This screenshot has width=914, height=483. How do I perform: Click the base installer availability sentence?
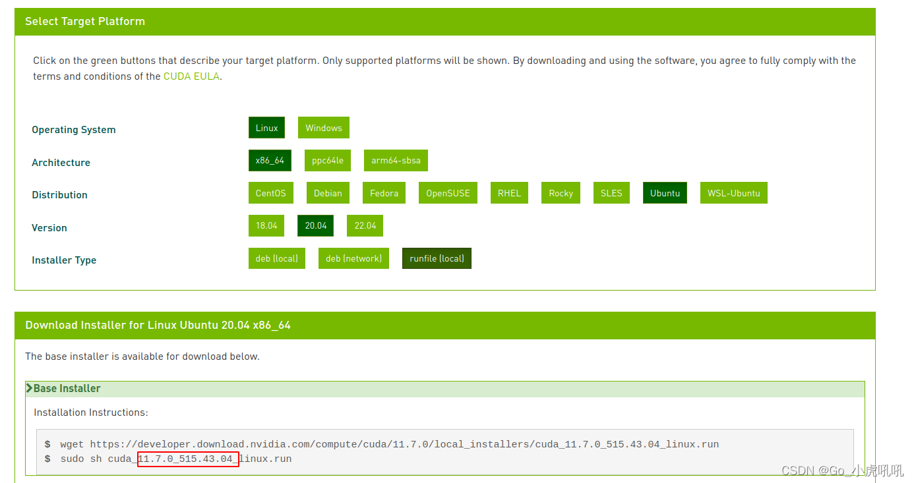142,356
